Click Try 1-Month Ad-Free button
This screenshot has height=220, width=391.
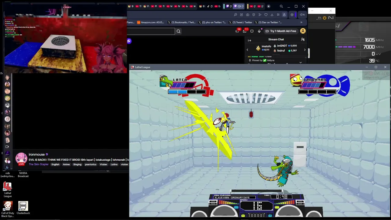click(x=280, y=31)
